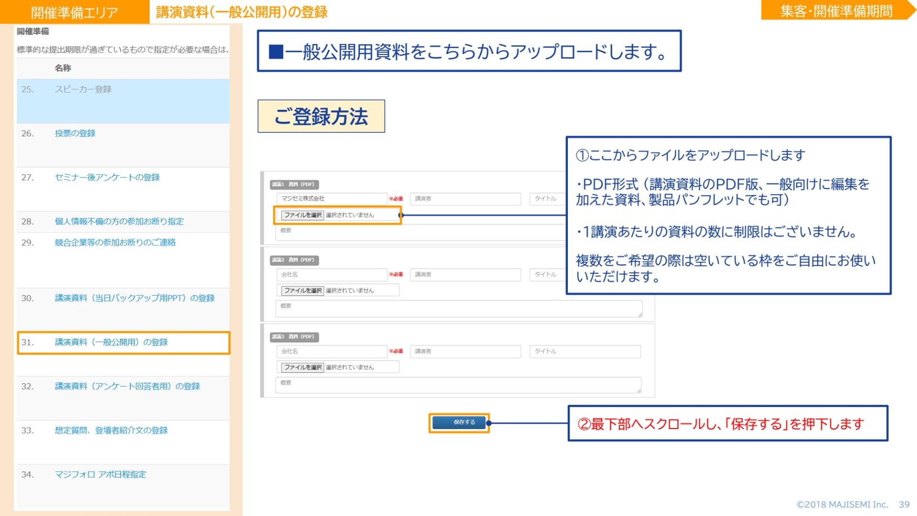Click ファイルを選択 button for 講演1
Viewport: 917px width, 516px height.
(x=302, y=215)
